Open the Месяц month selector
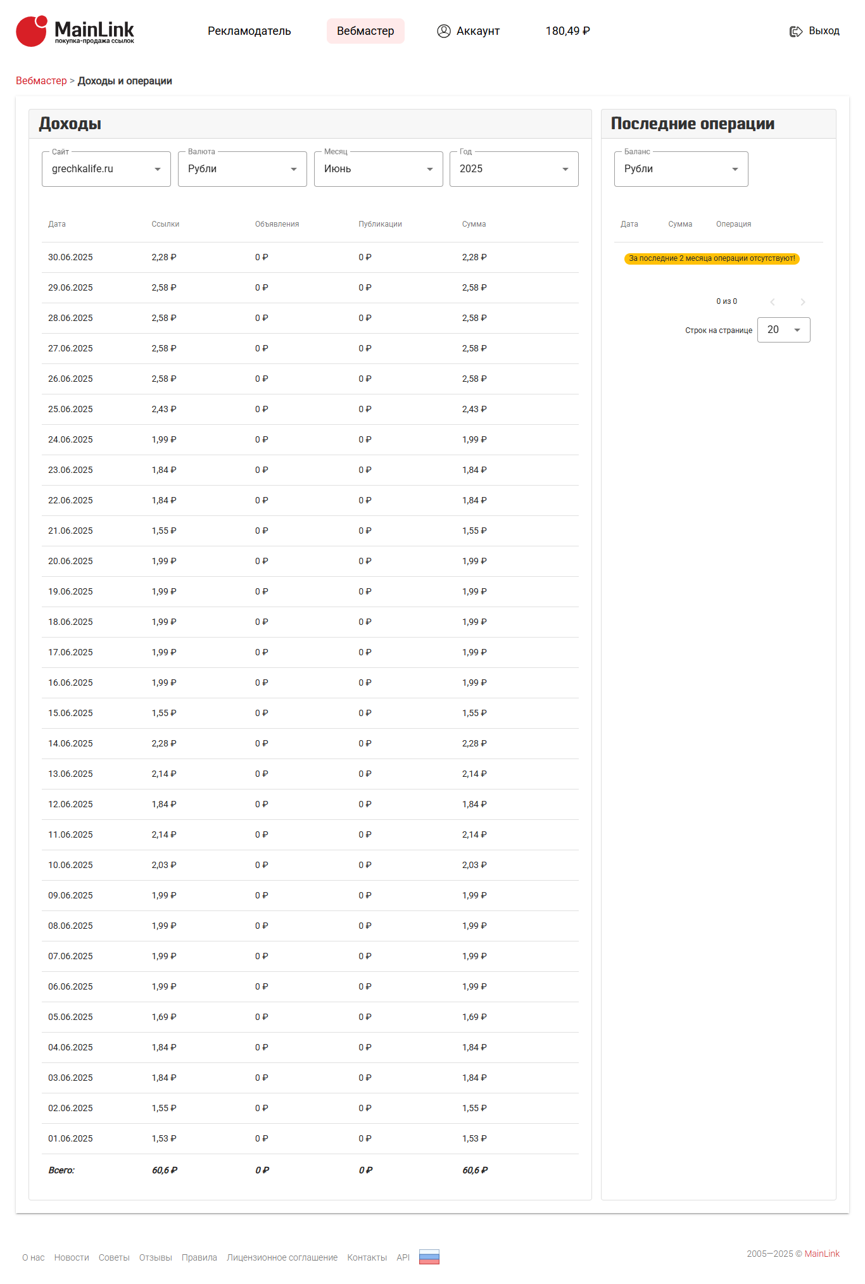The width and height of the screenshot is (865, 1284). click(378, 169)
